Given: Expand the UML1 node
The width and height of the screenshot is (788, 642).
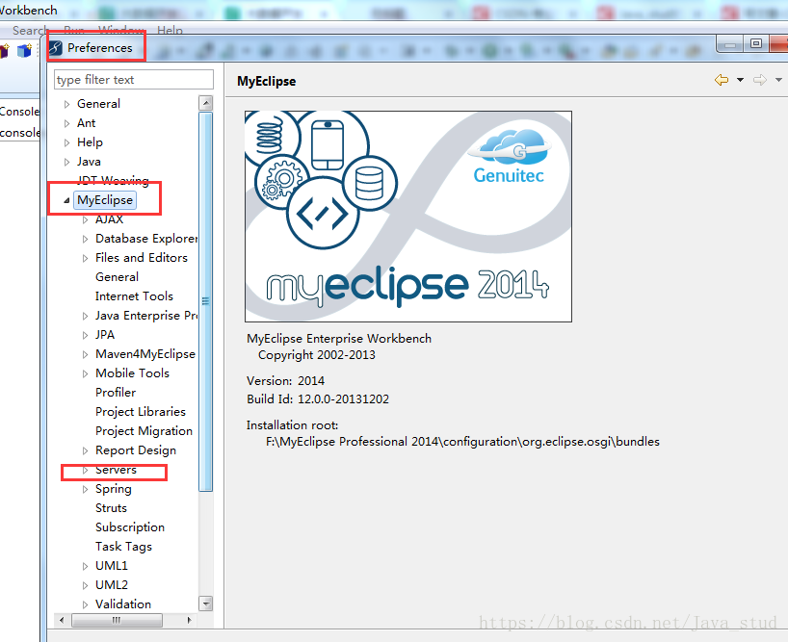Looking at the screenshot, I should tap(86, 566).
